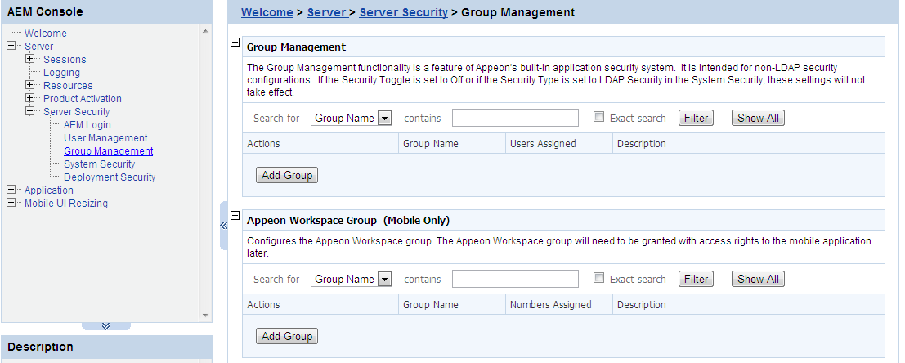Select Server in the tree

(x=38, y=46)
